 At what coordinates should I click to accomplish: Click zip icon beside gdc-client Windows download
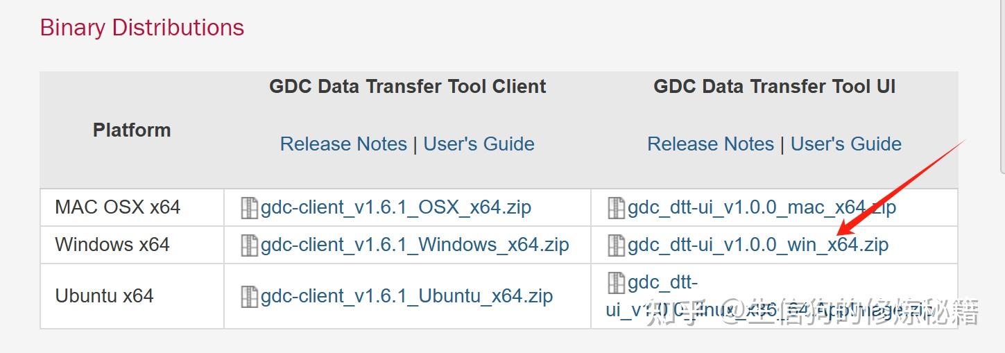click(x=249, y=245)
